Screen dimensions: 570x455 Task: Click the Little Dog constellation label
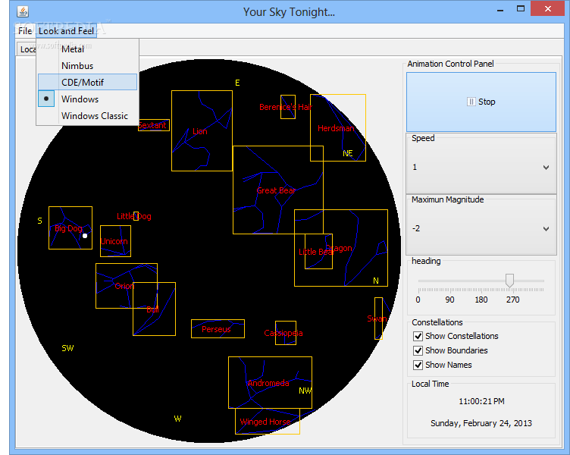pos(133,216)
